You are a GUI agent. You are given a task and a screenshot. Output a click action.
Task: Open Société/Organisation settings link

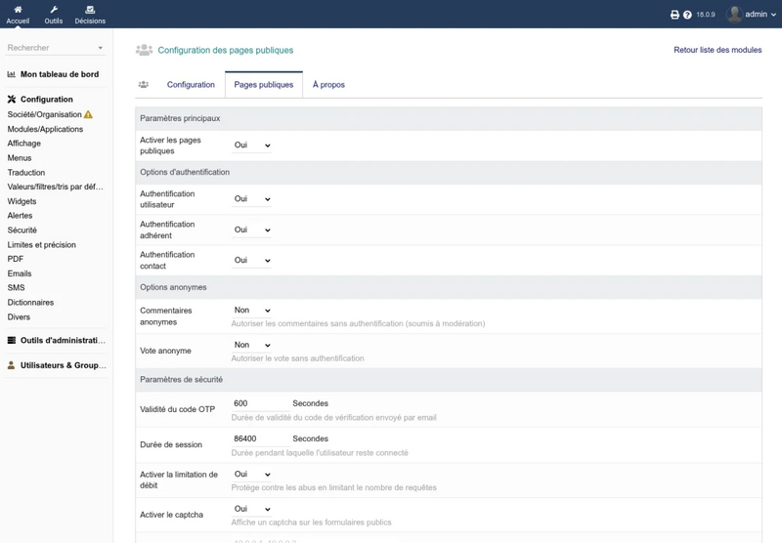(44, 114)
